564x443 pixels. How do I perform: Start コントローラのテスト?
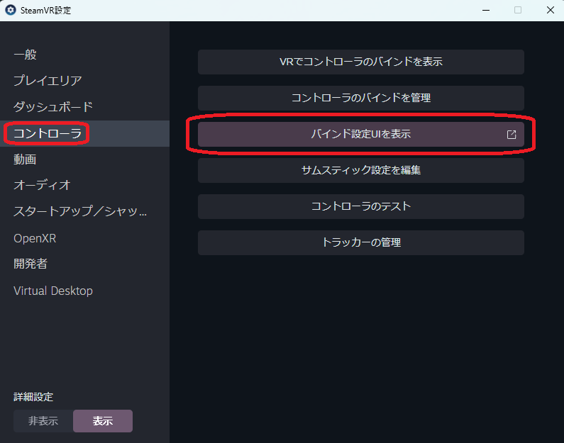click(x=361, y=206)
